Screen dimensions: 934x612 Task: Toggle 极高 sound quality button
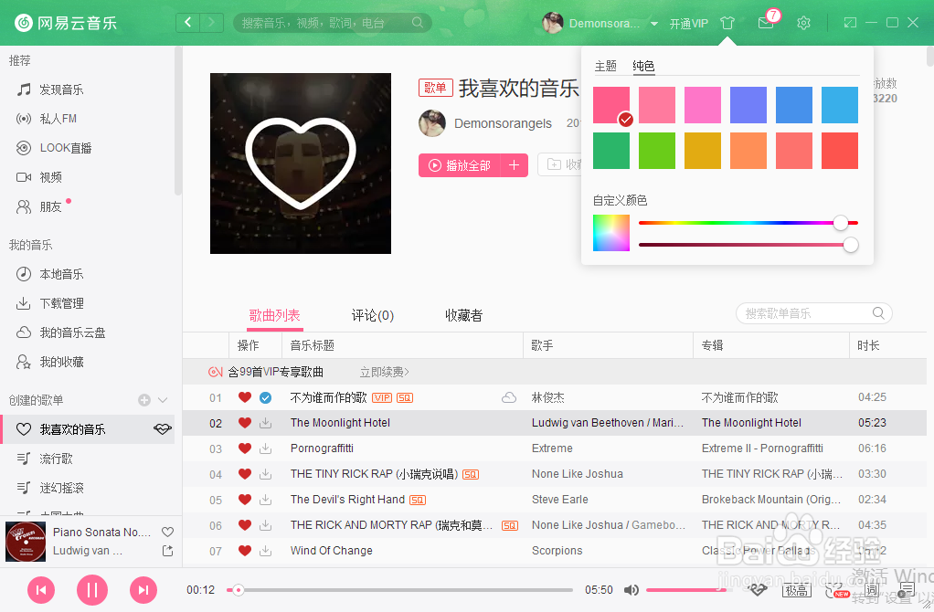pyautogui.click(x=796, y=591)
